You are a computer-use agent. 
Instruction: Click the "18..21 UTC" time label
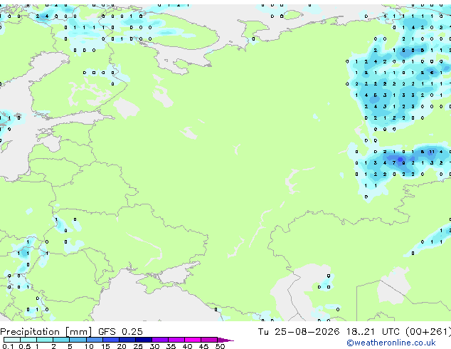click(x=373, y=332)
